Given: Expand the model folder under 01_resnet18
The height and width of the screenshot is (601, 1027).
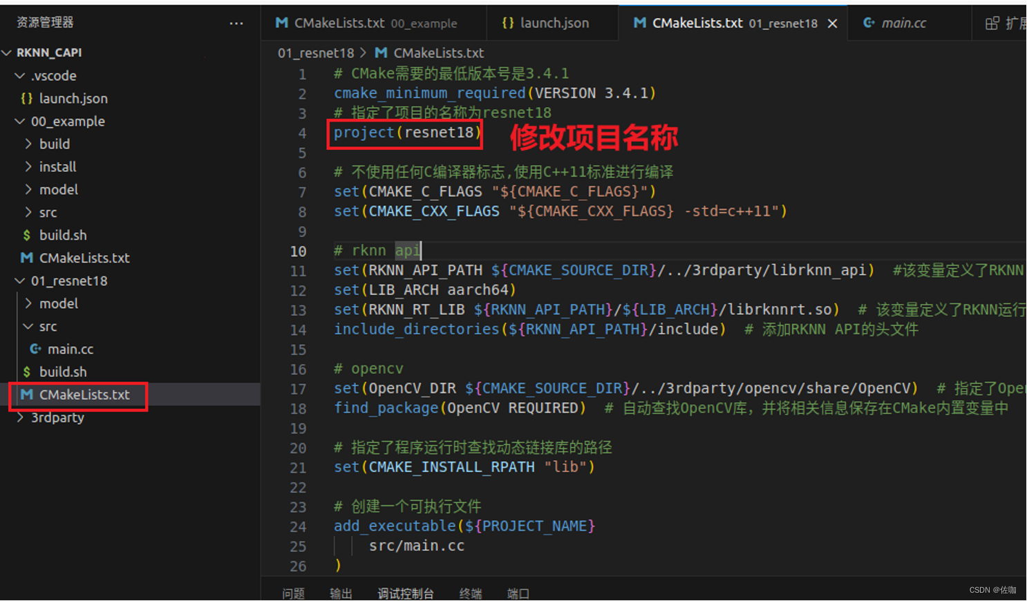Looking at the screenshot, I should (28, 304).
